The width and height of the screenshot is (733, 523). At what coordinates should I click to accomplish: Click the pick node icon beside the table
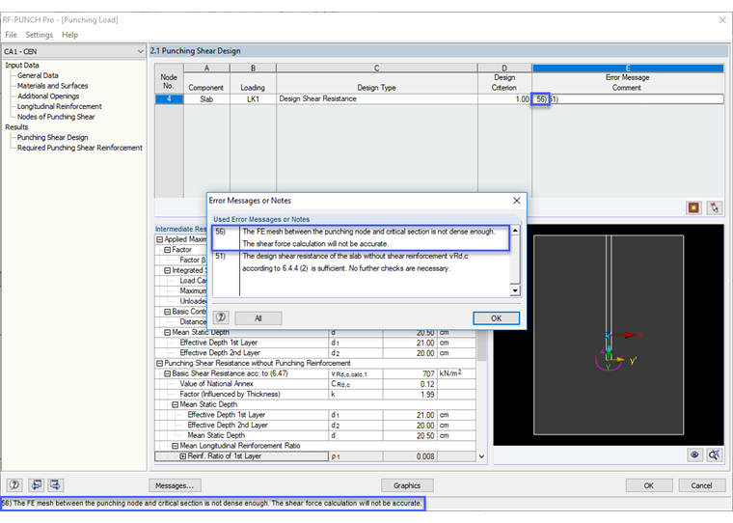714,207
